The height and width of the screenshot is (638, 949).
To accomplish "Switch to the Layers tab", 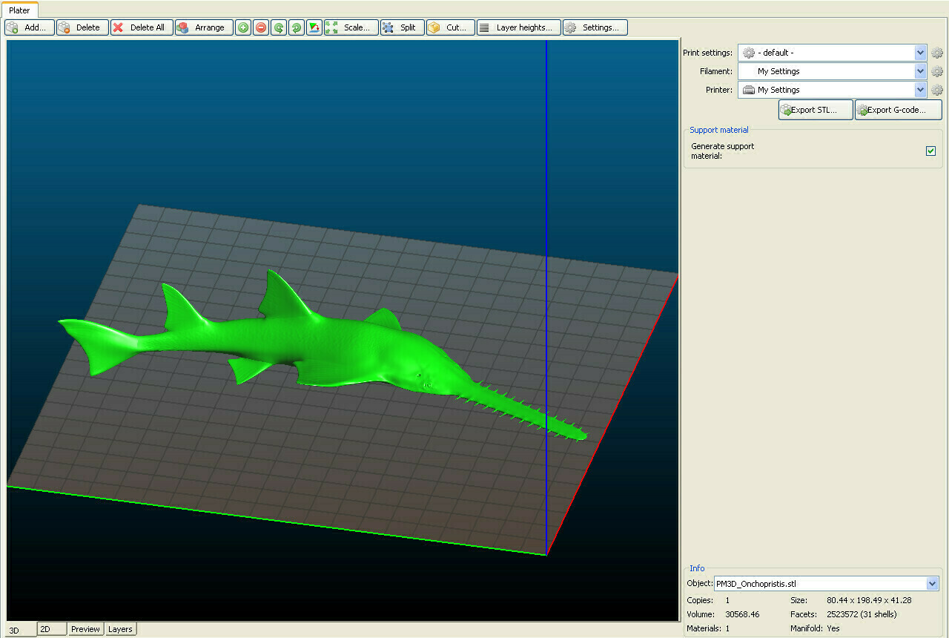I will tap(120, 628).
